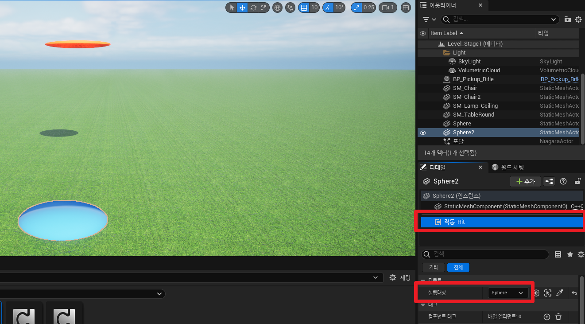This screenshot has width=585, height=324.
Task: Select BP_Pickup_Rifle row in Outliner
Action: (498, 79)
